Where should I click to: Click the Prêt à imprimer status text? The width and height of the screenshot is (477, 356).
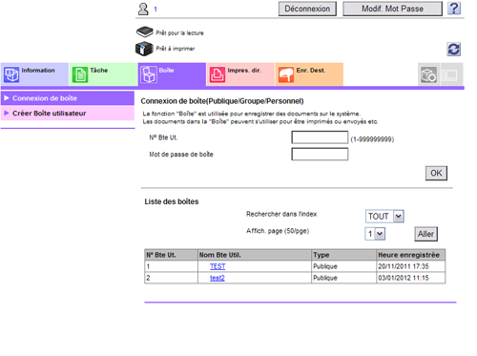click(176, 49)
